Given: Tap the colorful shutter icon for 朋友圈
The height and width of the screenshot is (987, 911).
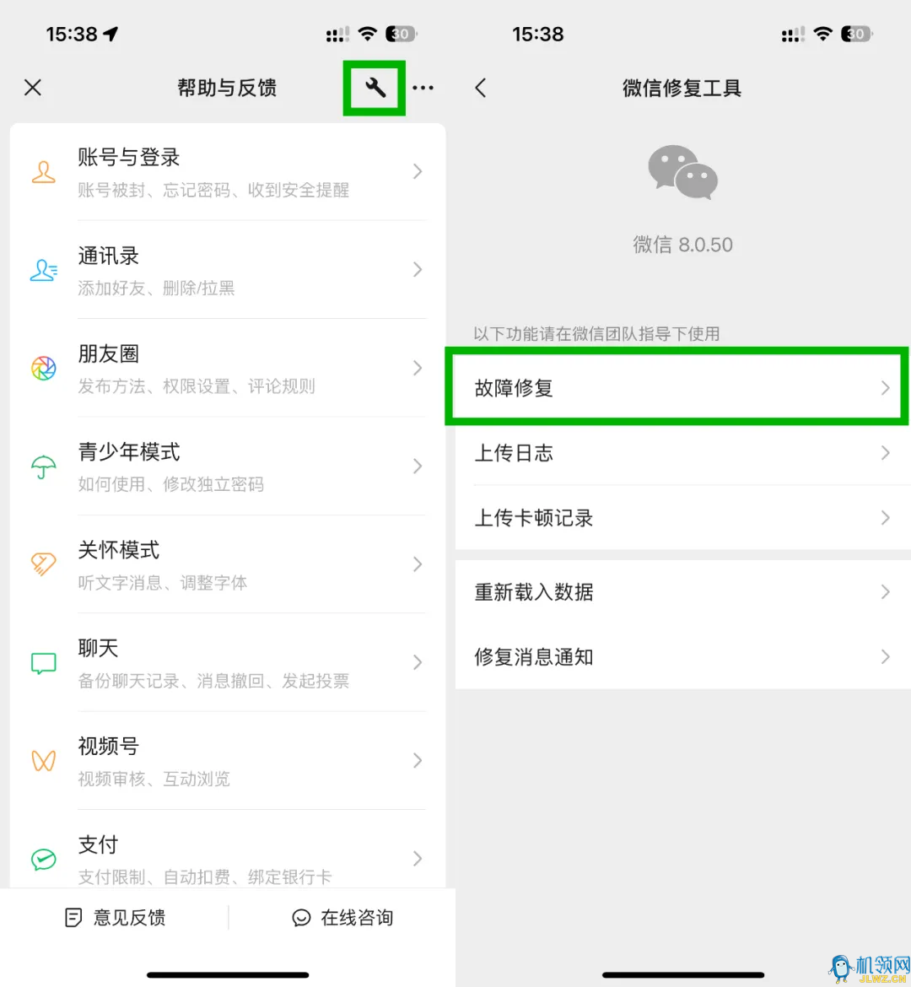Looking at the screenshot, I should (43, 369).
